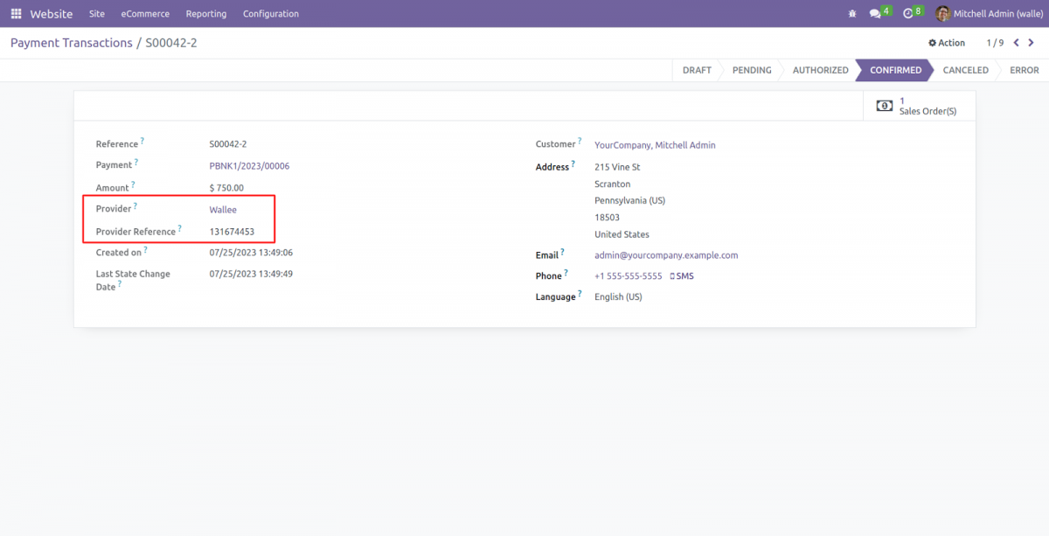Click the banknote icon on the Sales Order(s) button
Image resolution: width=1049 pixels, height=536 pixels.
point(884,105)
